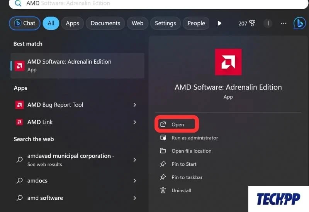Open AMD Software via the Open option
The width and height of the screenshot is (309, 212).
click(178, 125)
